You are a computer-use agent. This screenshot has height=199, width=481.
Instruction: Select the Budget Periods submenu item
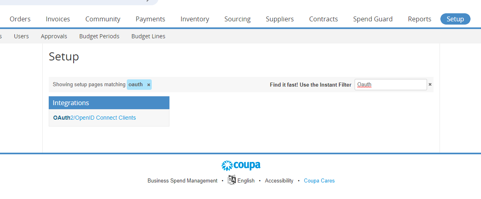click(99, 36)
